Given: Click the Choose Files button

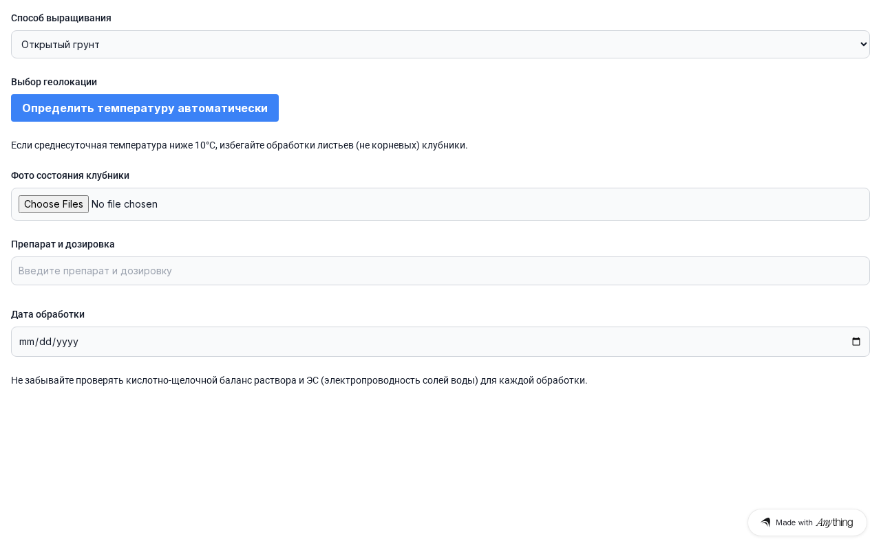Looking at the screenshot, I should (54, 204).
